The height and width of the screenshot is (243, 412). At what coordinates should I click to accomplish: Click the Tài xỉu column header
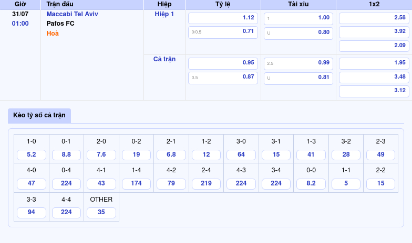point(298,4)
